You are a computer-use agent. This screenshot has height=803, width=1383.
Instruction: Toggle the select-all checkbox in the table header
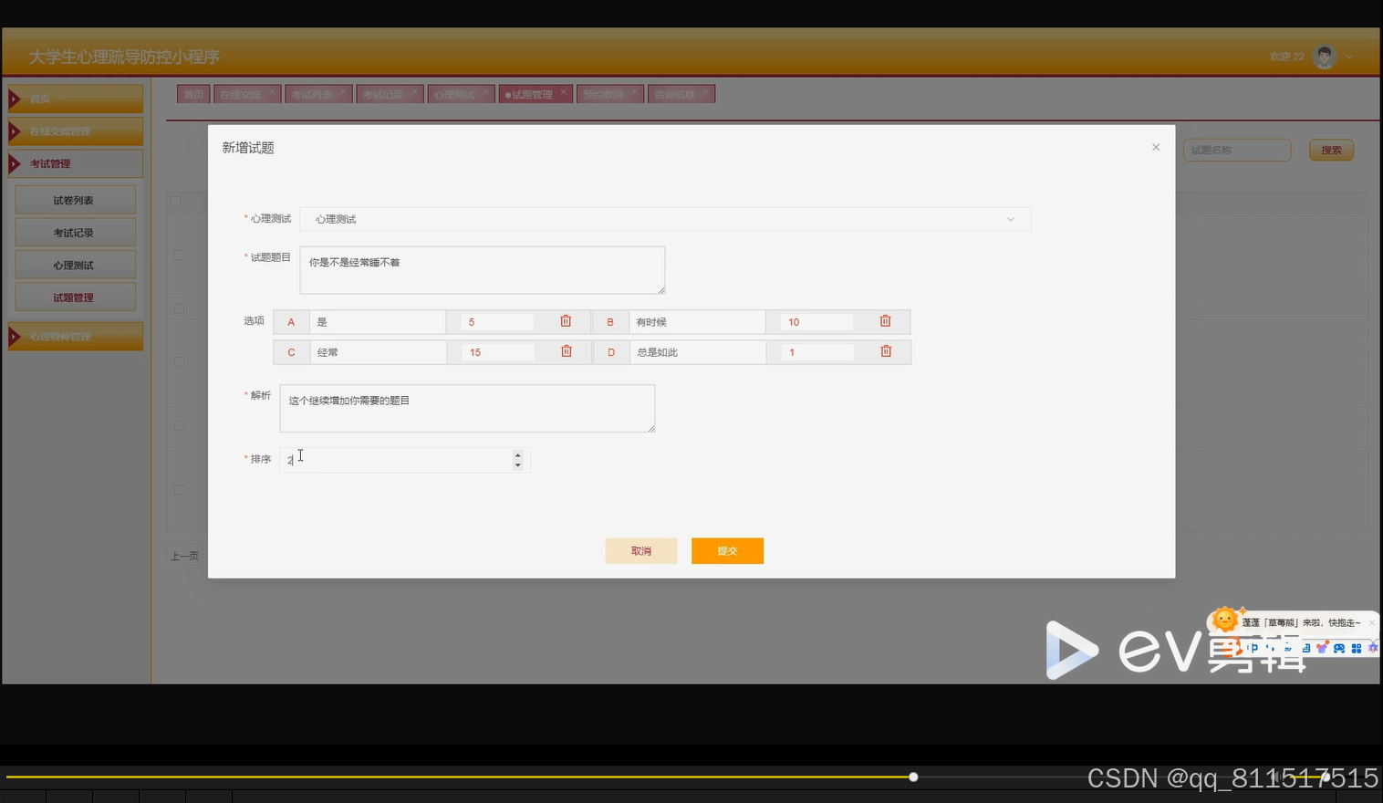(176, 201)
